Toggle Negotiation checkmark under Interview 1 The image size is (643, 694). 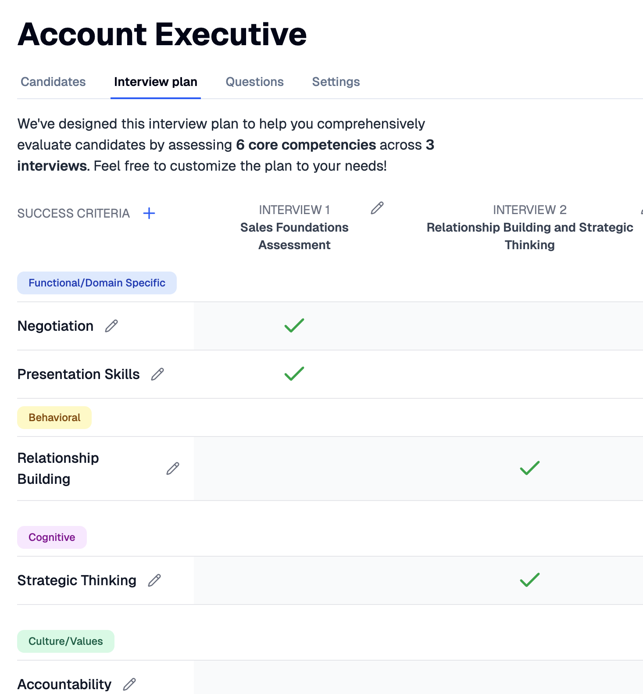tap(294, 326)
